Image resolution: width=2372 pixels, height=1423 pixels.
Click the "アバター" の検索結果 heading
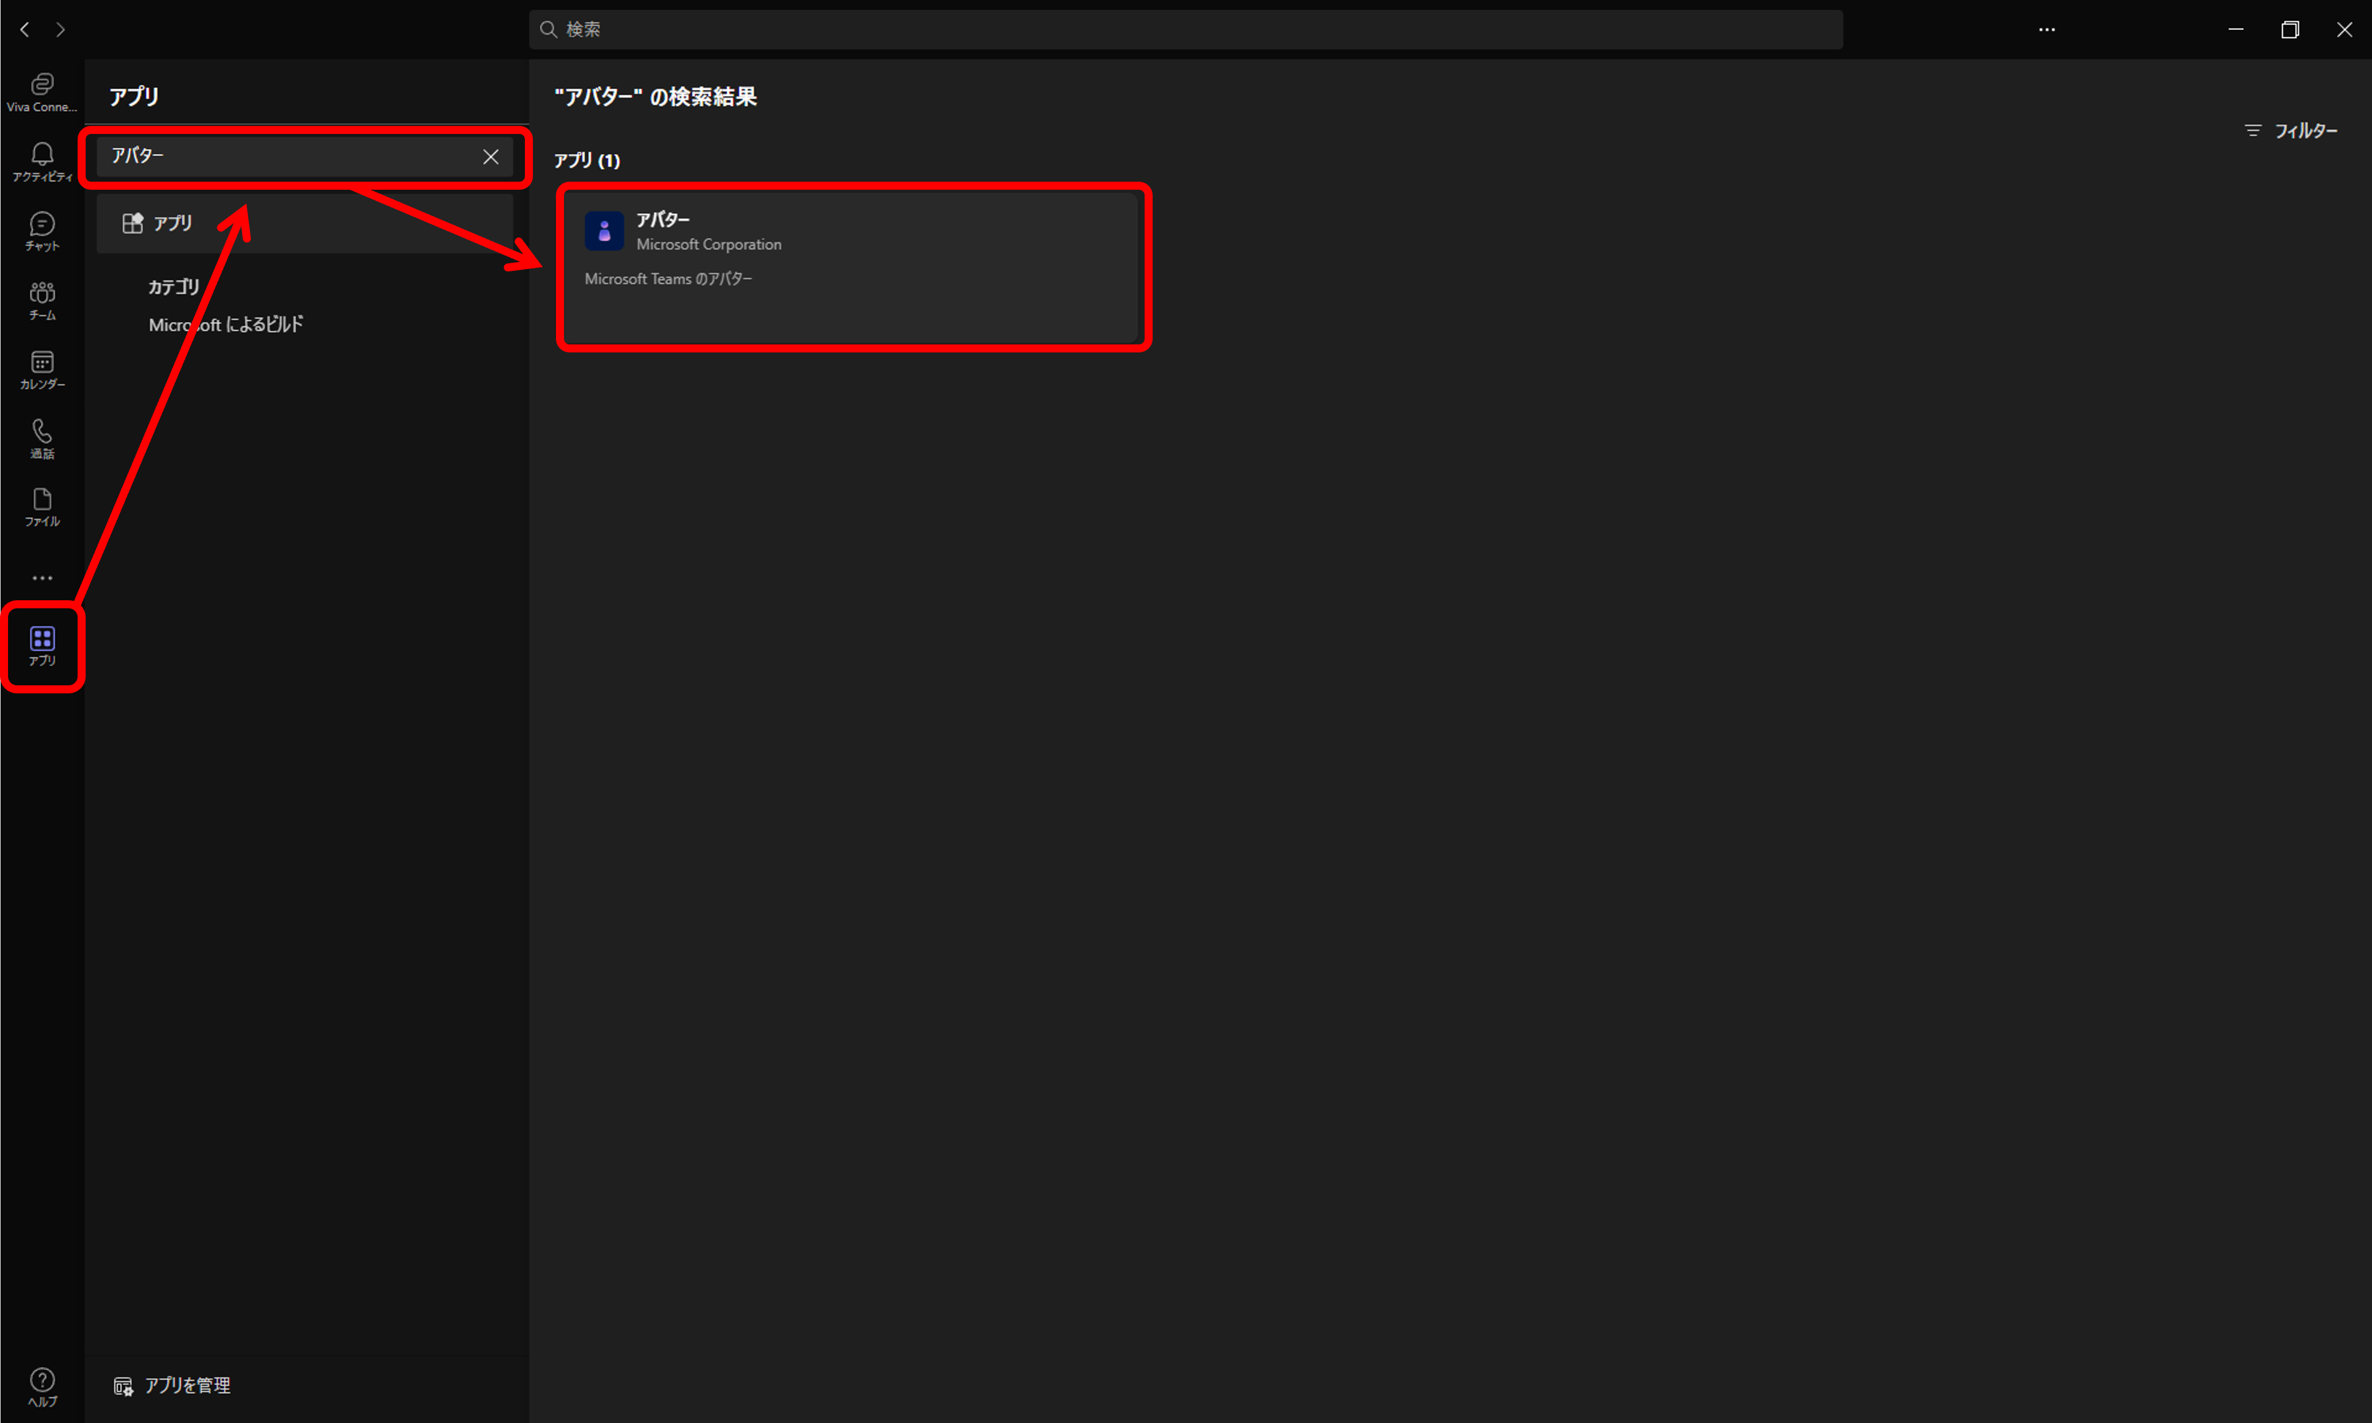[x=656, y=97]
